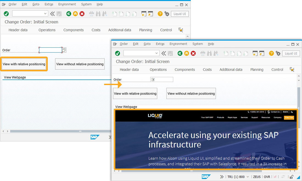Click the Create Shortcut icon in the front window
The height and width of the screenshot is (181, 302).
[262, 53]
